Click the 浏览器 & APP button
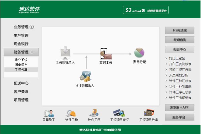 [180, 108]
